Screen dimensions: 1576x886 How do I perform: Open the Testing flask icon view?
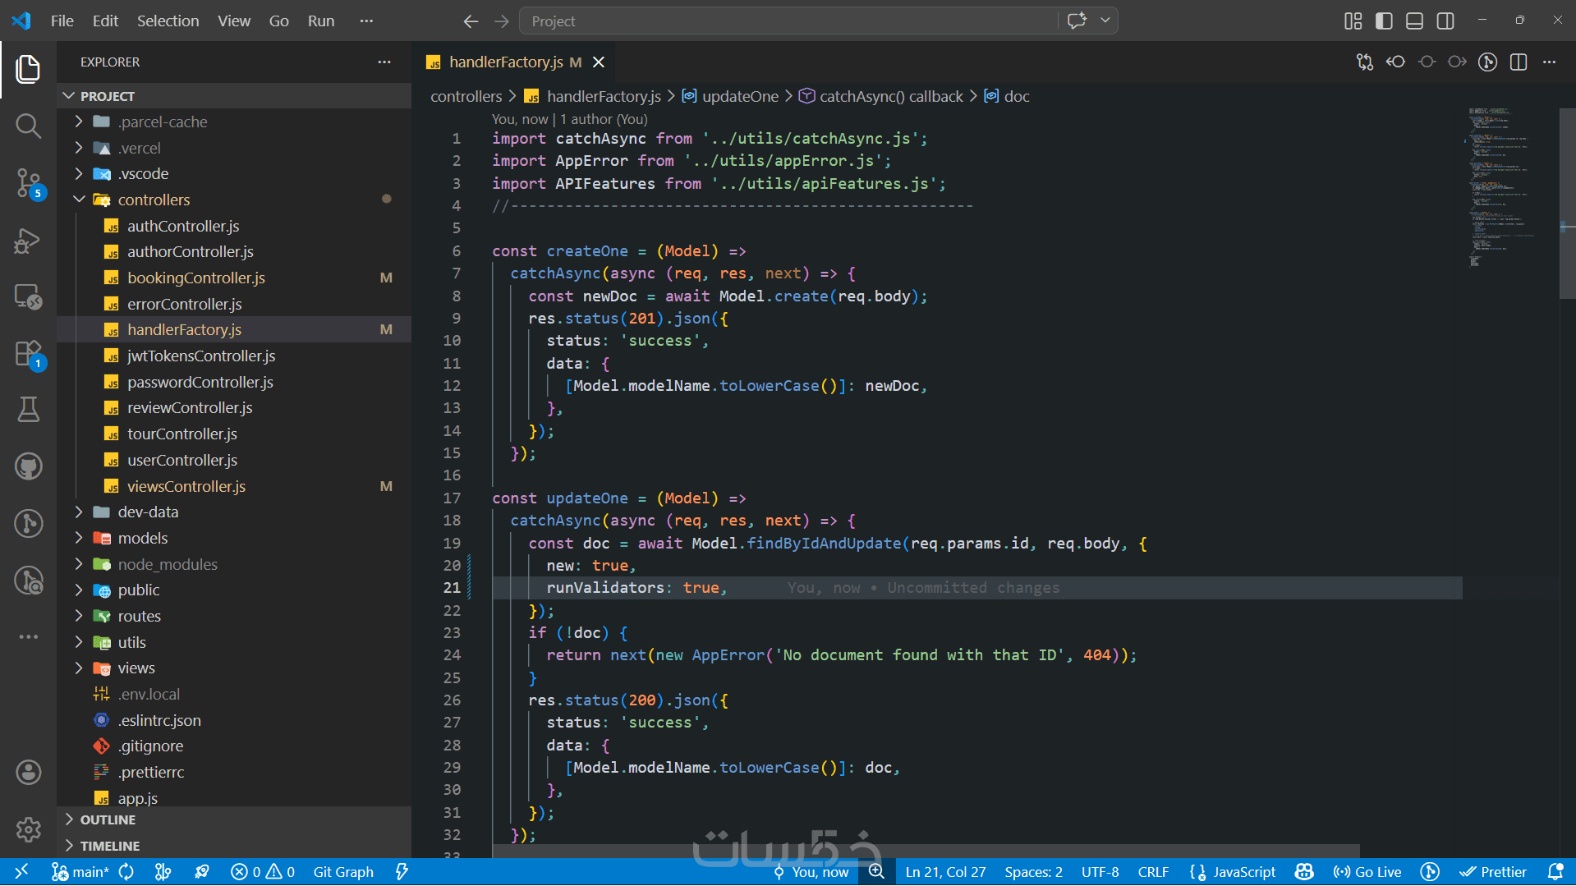[x=28, y=409]
